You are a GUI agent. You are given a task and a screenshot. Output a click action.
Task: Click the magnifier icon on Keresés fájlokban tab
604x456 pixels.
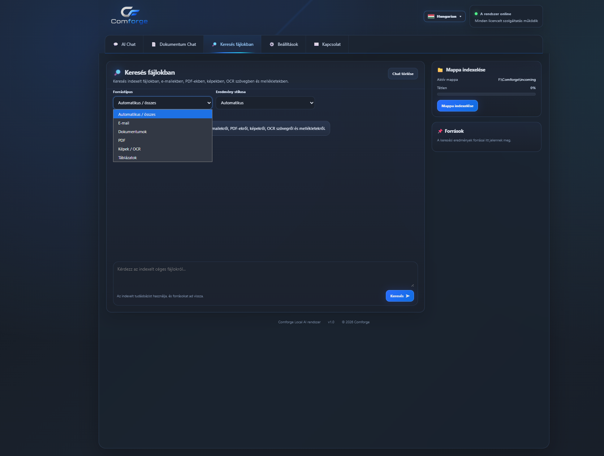click(214, 44)
